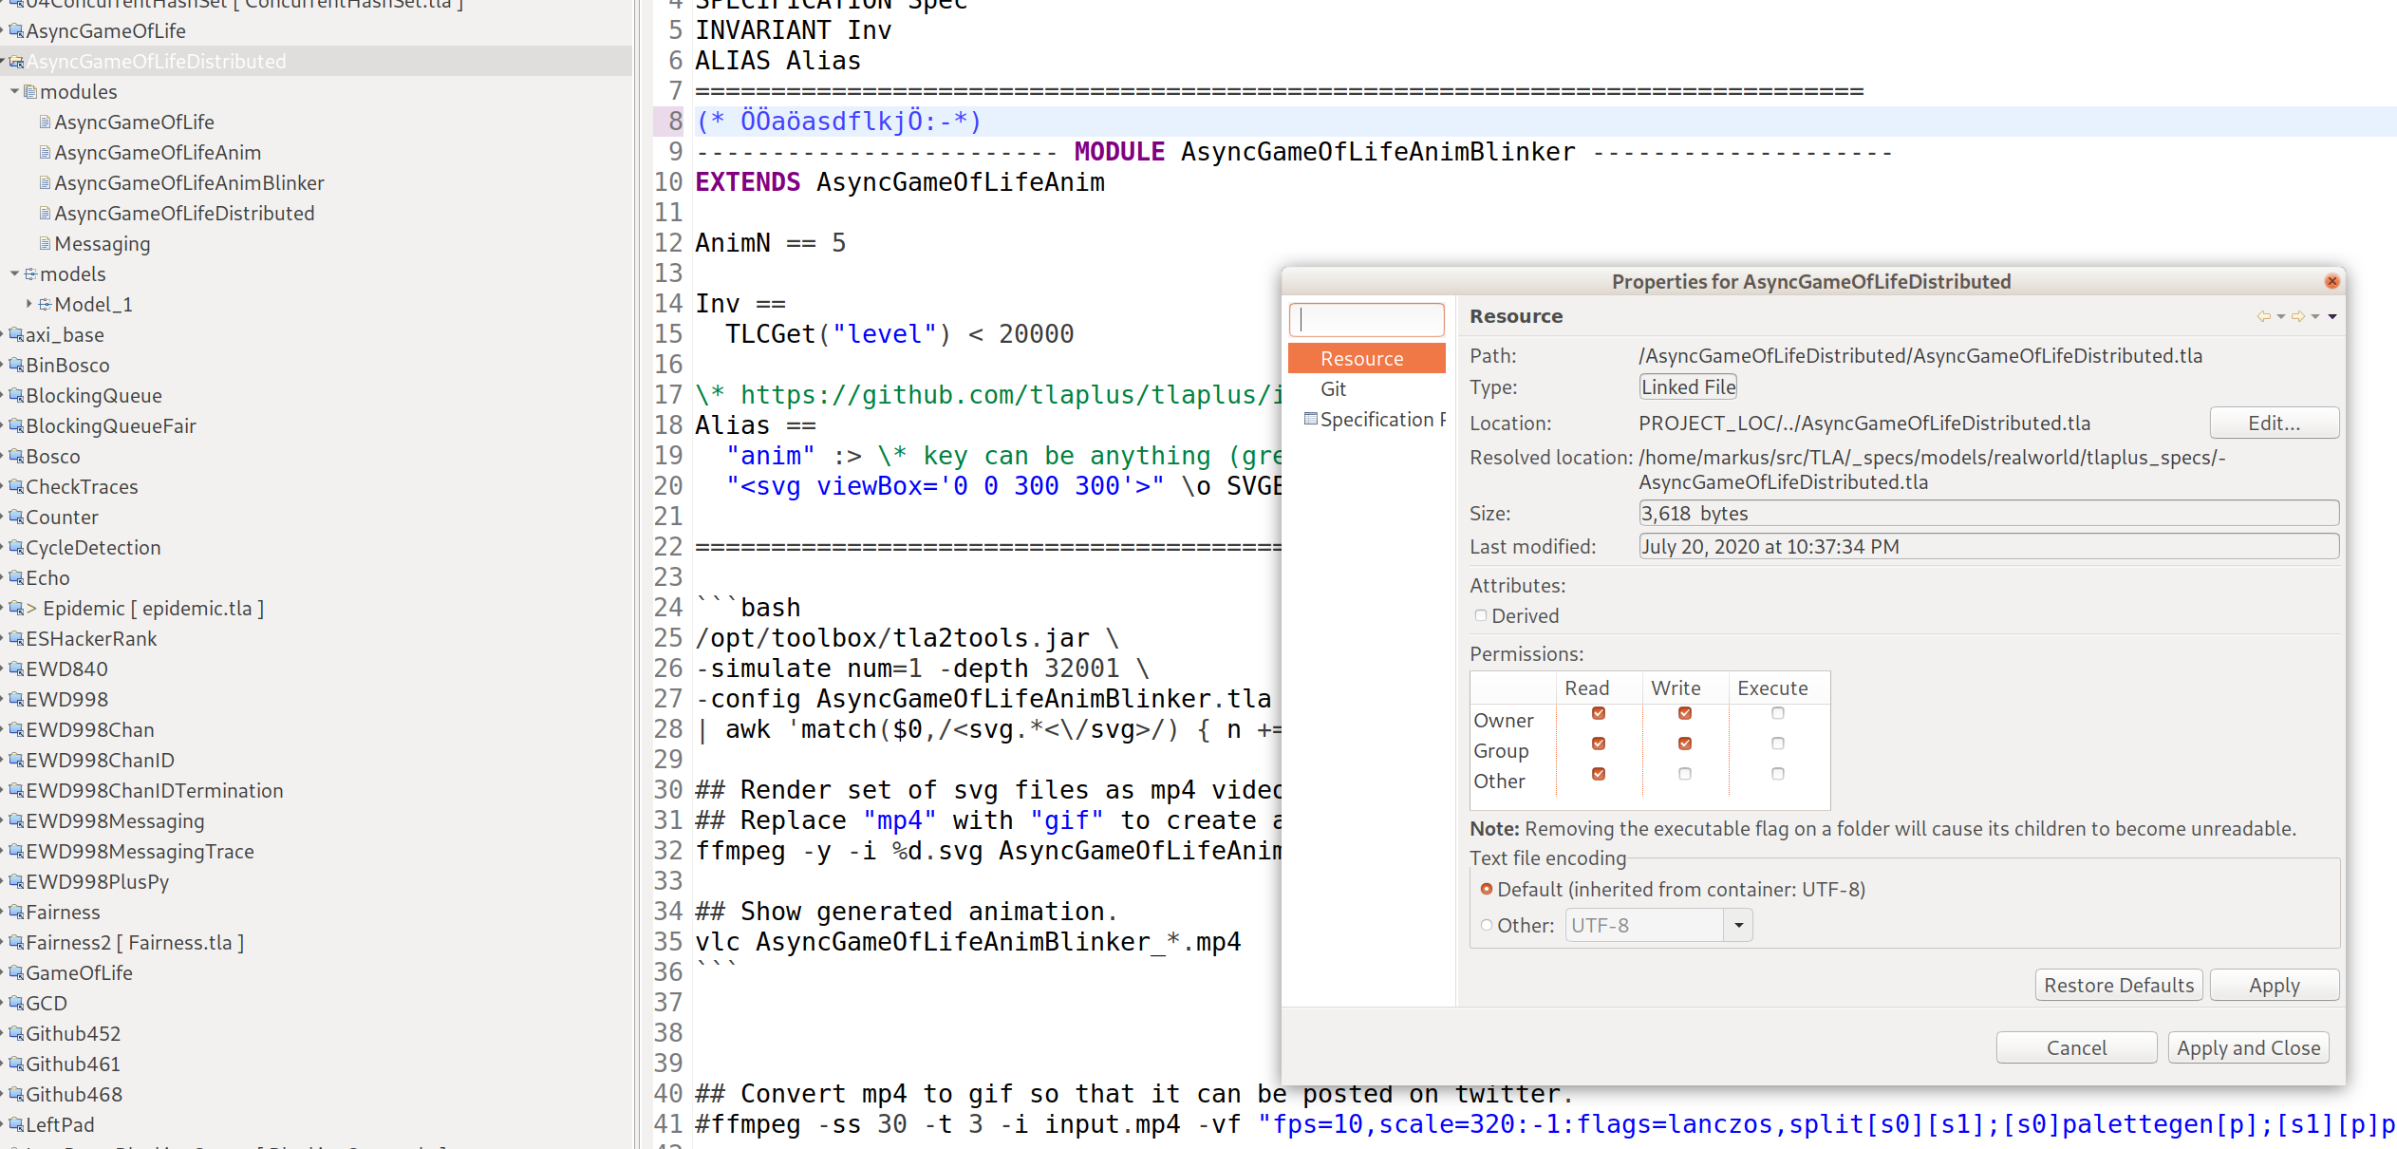The image size is (2397, 1149).
Task: Click the forward navigation arrow in Properties dialog
Action: pos(2300,316)
